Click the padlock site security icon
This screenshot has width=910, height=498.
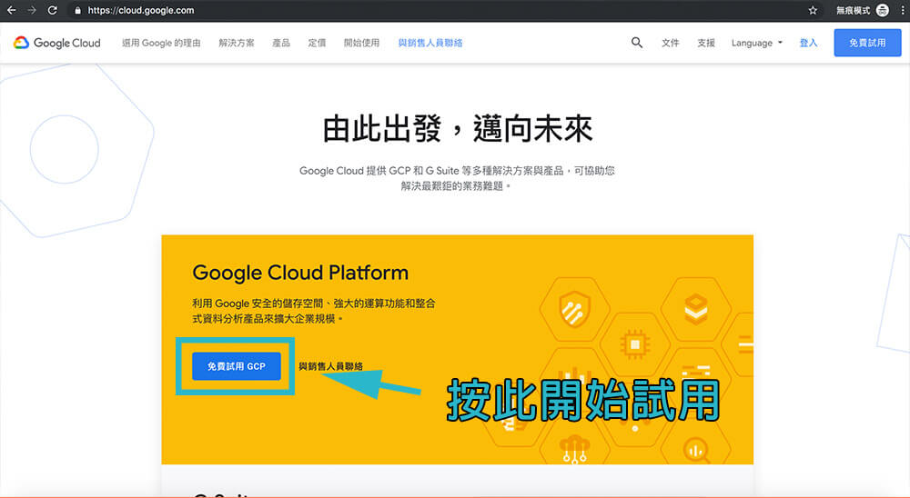[x=77, y=10]
